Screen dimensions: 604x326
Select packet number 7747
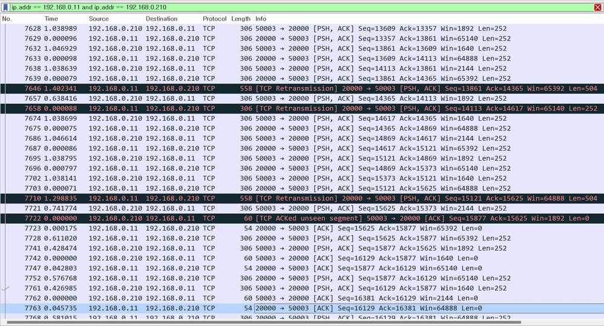tap(302, 268)
